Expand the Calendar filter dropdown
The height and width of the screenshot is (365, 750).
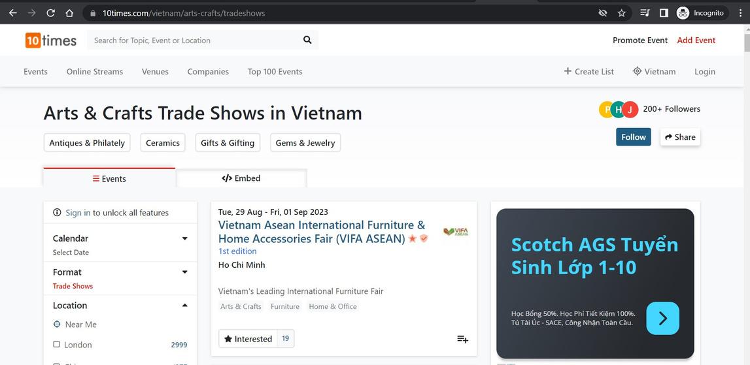coord(184,238)
